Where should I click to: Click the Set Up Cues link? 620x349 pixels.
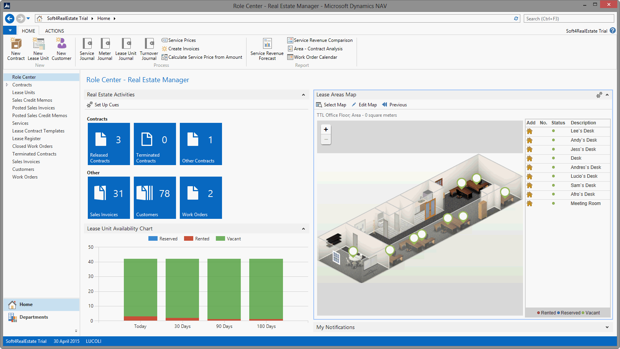[x=107, y=105]
